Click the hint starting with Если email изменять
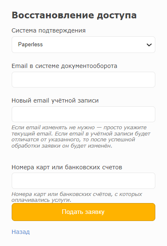The height and width of the screenshot is (246, 167). (x=81, y=136)
